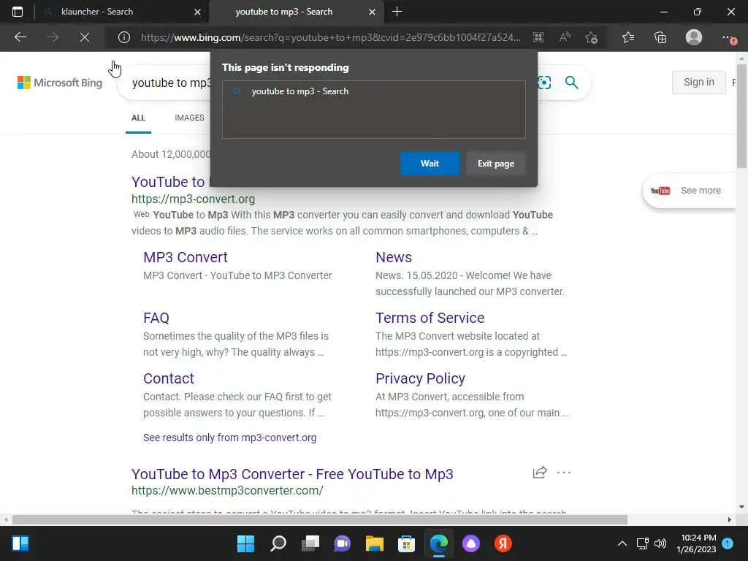This screenshot has width=748, height=561.
Task: Open the tab actions menu icon
Action: (x=18, y=12)
